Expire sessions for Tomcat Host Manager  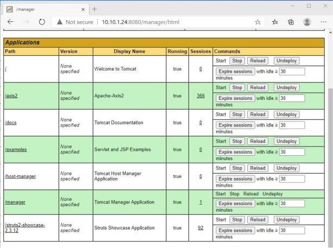point(235,179)
